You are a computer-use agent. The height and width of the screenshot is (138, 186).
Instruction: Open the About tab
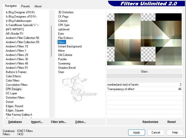tap(38, 6)
